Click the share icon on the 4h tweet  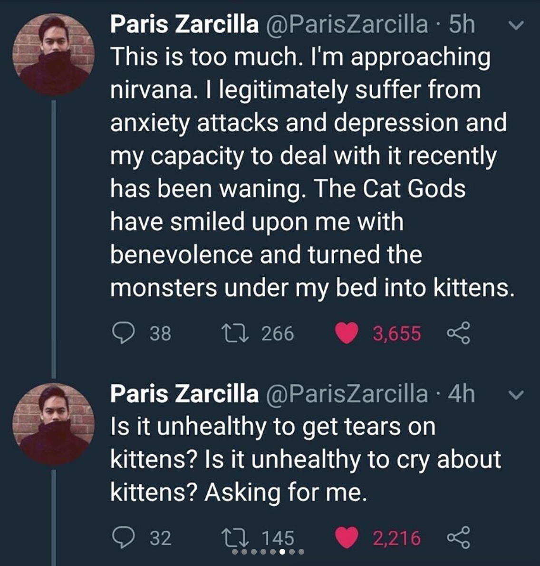click(x=458, y=537)
